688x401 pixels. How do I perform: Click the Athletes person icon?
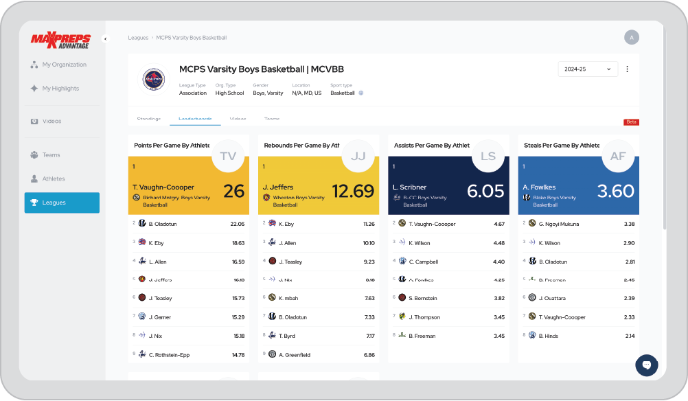(33, 178)
